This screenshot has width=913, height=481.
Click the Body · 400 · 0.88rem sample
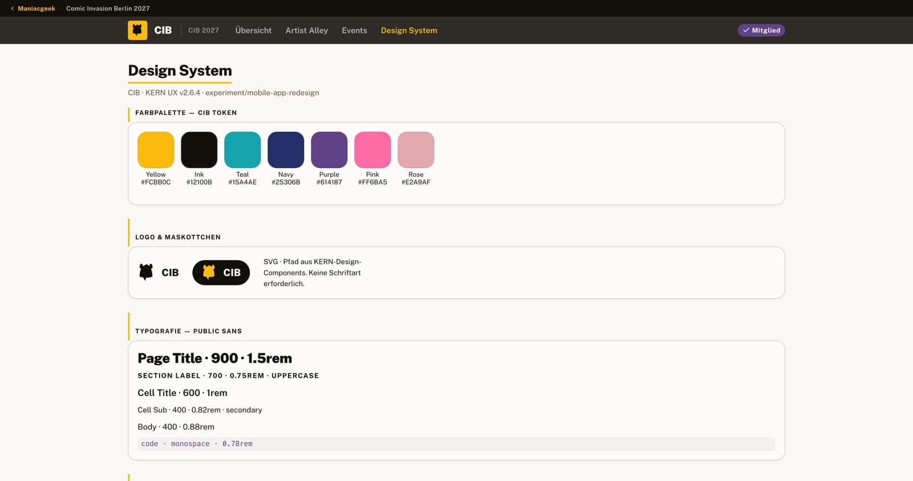coord(176,427)
